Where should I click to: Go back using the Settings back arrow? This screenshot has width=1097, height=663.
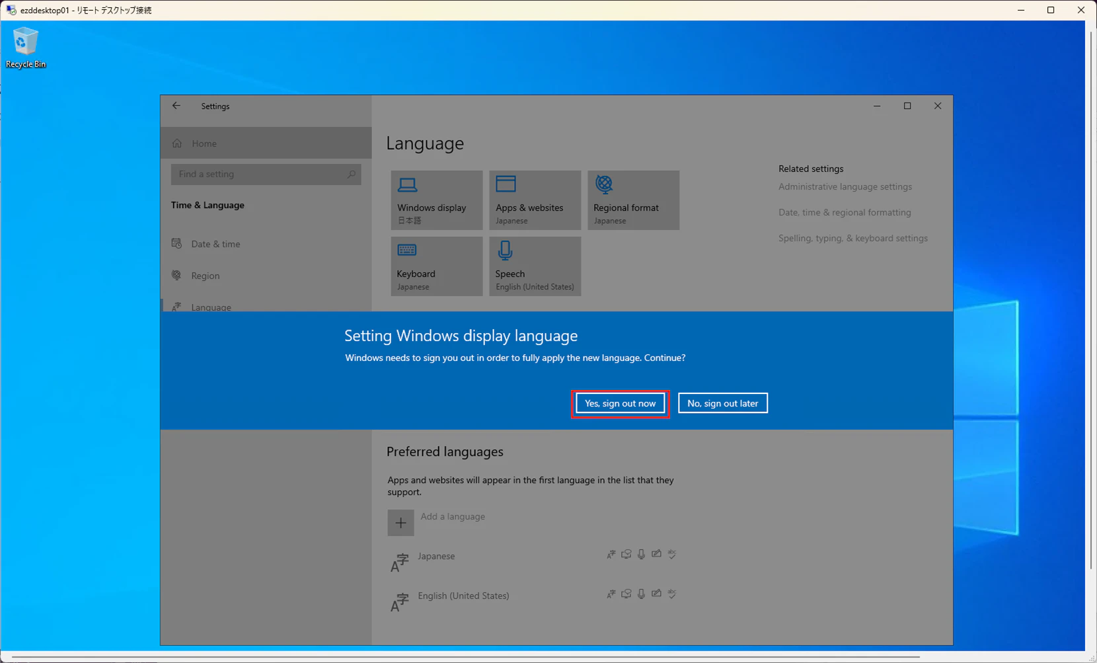pyautogui.click(x=176, y=106)
